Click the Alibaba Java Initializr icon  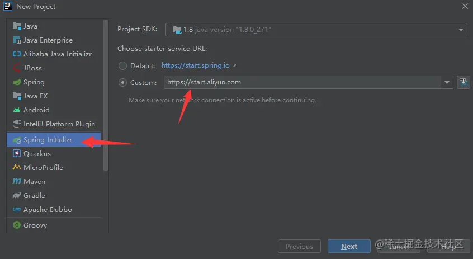coord(17,54)
